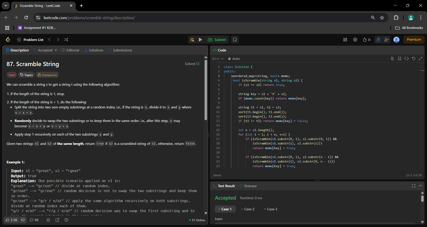Open the Solutions tab
Screen dimensions: 427x227
coord(94,50)
